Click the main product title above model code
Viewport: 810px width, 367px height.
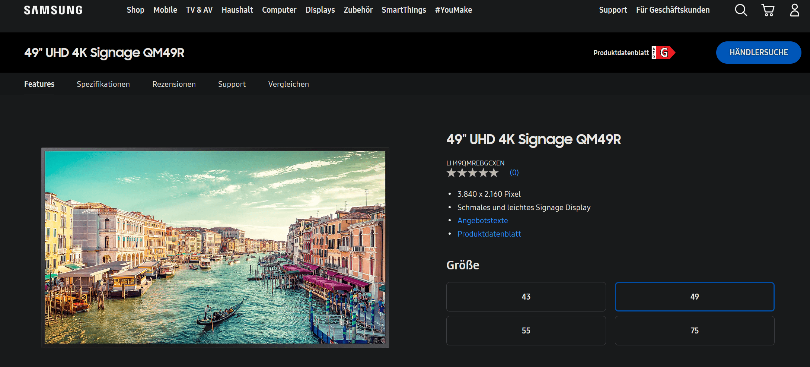533,139
